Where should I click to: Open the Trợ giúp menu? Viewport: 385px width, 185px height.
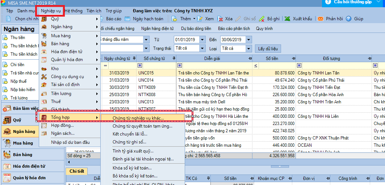click(113, 11)
